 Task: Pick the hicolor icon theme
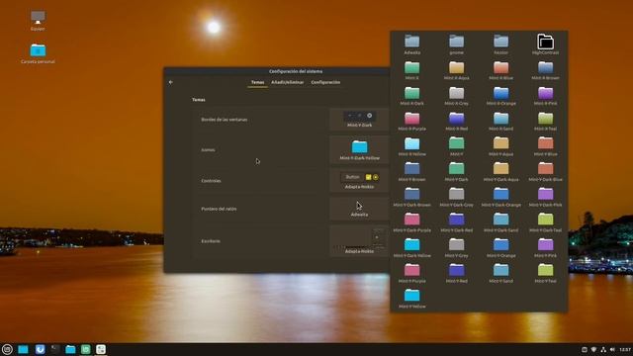point(501,44)
